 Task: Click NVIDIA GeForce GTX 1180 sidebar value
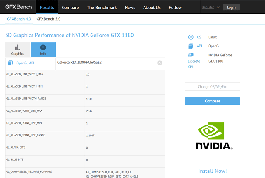[220, 58]
